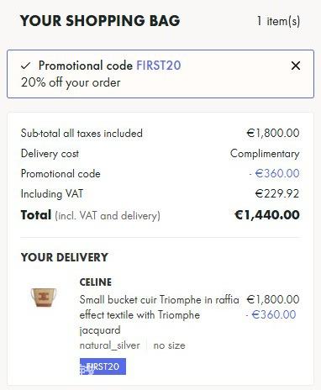The height and width of the screenshot is (390, 321).
Task: Remove the FIRST20 promotional code with the X
Action: 296,66
